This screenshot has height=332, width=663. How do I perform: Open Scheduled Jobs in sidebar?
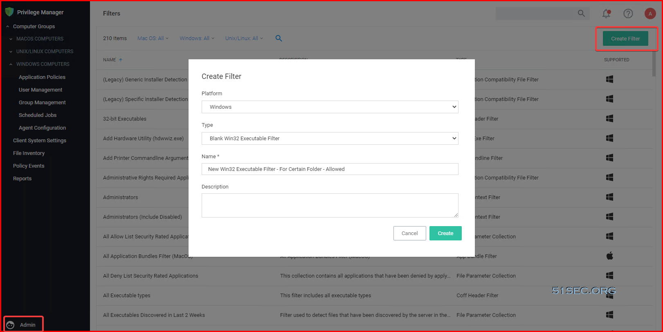(x=38, y=115)
